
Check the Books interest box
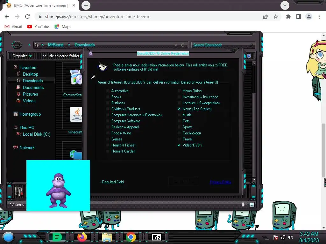pos(108,97)
